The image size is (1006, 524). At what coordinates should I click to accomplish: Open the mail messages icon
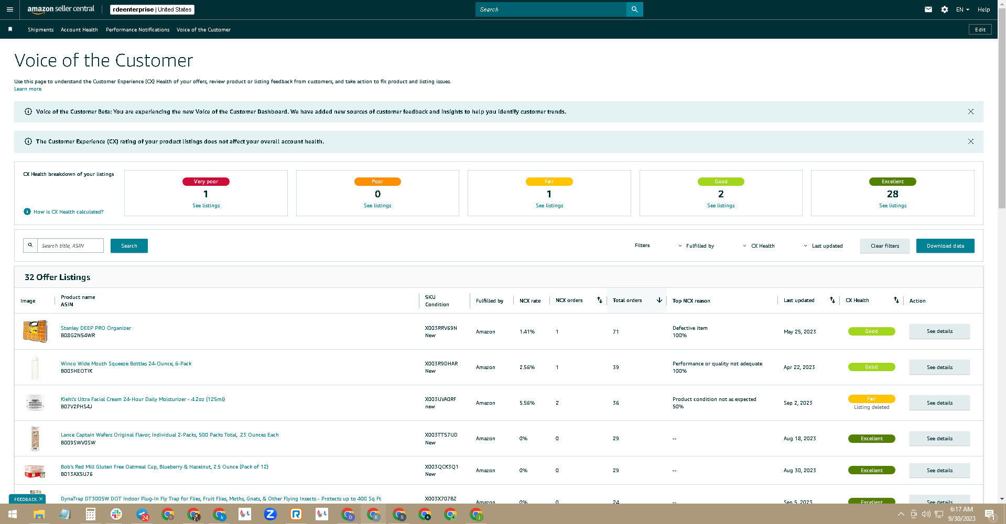[928, 9]
